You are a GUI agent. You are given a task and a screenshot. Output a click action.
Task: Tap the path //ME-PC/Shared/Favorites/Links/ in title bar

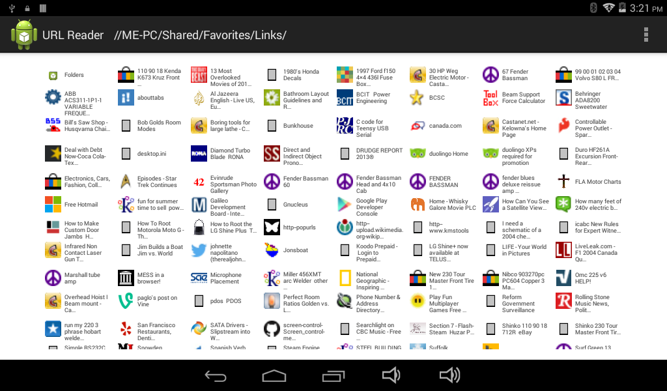coord(200,35)
